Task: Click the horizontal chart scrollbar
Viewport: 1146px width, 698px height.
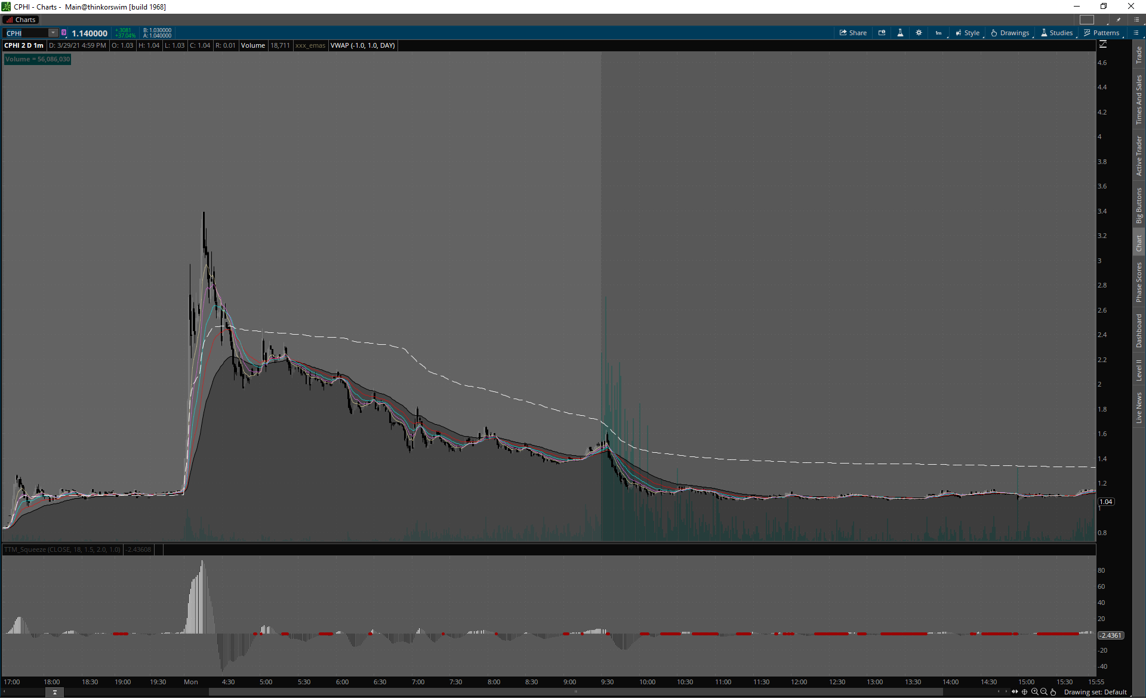Action: (x=575, y=692)
